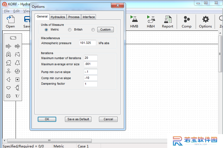Close the Options dialog with X
The height and width of the screenshot is (148, 223).
118,5
